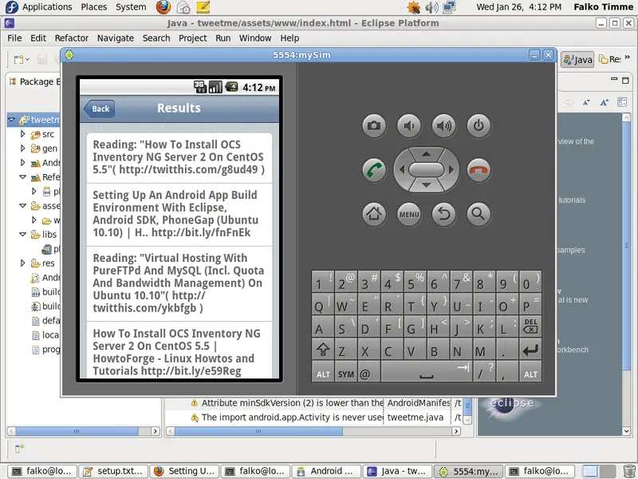The height and width of the screenshot is (479, 638).
Task: Click the round MENU hardware button
Action: 409,214
